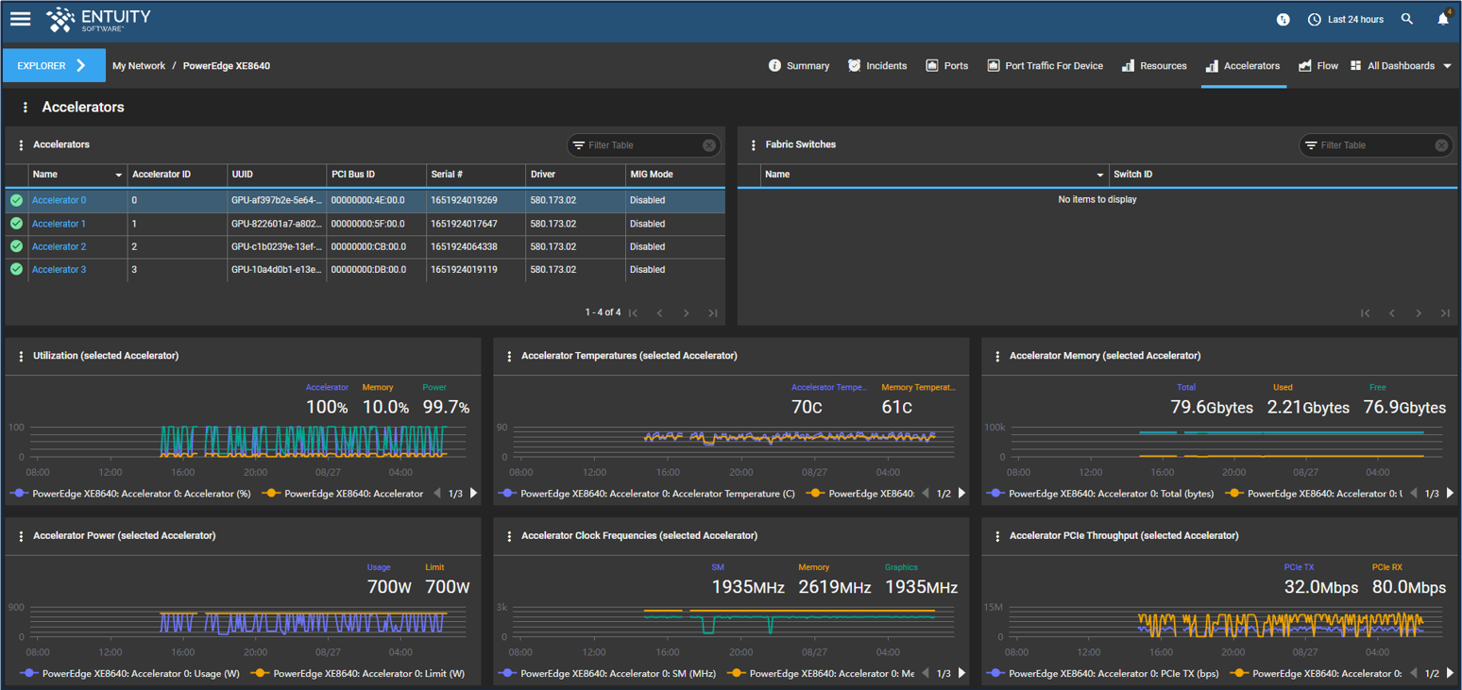Clear the Accelerators filter table field
The height and width of the screenshot is (690, 1462).
click(709, 145)
